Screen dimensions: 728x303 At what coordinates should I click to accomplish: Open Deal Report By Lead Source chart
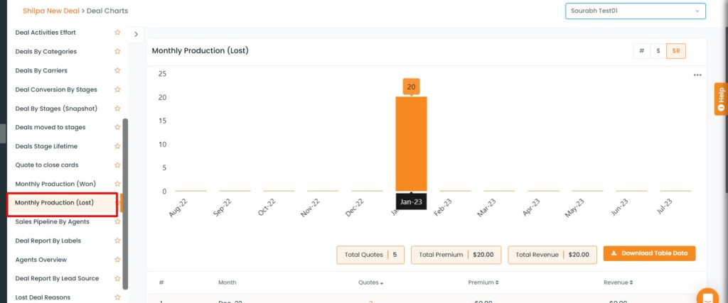(x=57, y=278)
